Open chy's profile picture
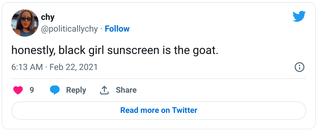Screen dimensions: 319x131 25,23
